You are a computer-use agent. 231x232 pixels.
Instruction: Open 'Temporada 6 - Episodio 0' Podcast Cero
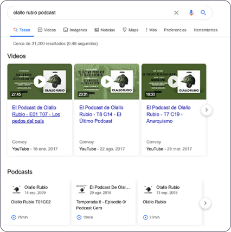pos(101,205)
